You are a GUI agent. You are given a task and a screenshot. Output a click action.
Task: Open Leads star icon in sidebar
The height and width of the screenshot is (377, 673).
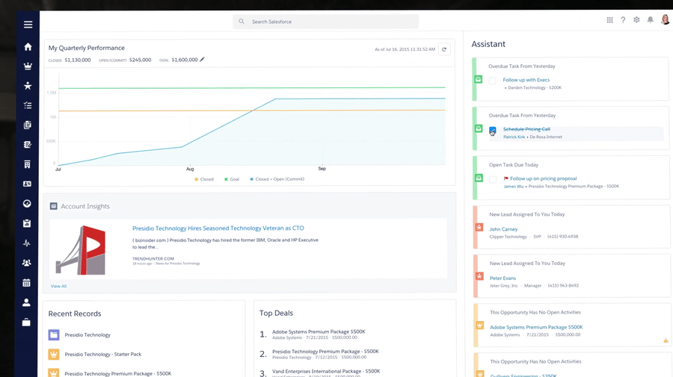pyautogui.click(x=28, y=86)
